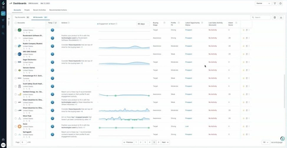
Task: Click the Temp column info icon
Action: coord(54,23)
